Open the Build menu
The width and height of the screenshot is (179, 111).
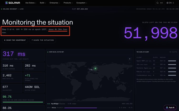[x=43, y=3]
